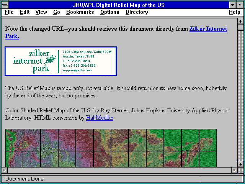The height and width of the screenshot is (184, 245).
Task: Click the text 'Color Shaded Relief Map of the U.S.'
Action: coord(49,110)
